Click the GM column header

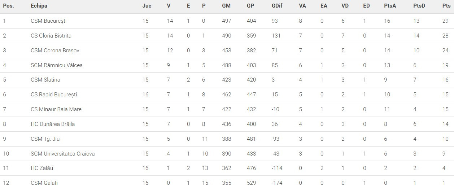(226, 6)
